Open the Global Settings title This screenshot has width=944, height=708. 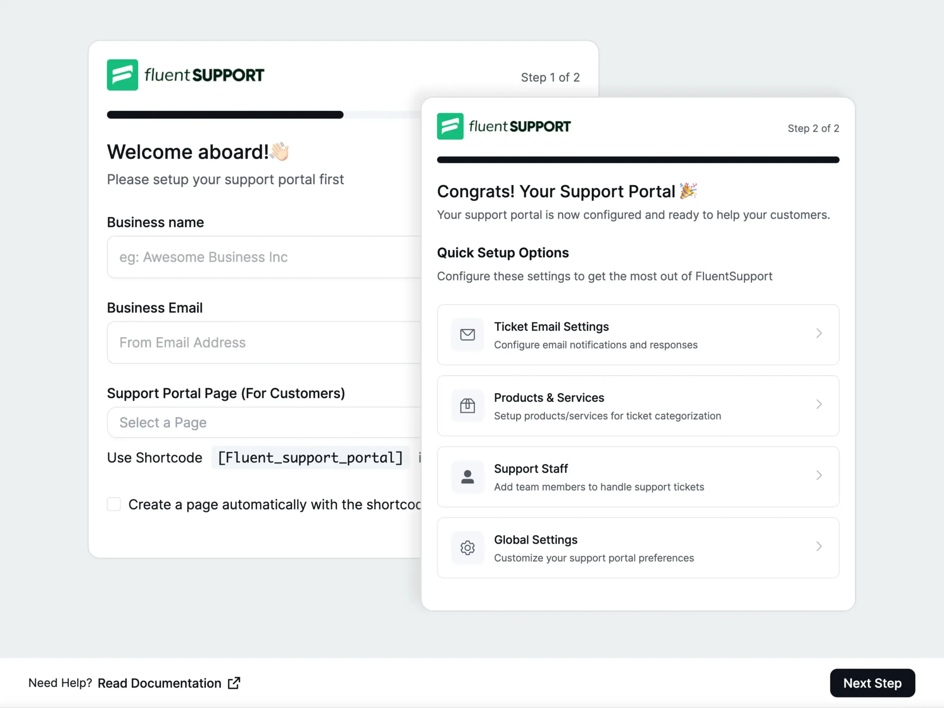(x=535, y=540)
